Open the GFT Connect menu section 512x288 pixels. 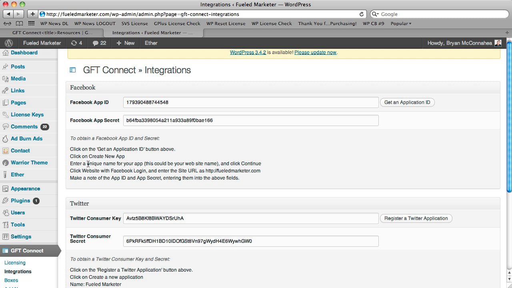tap(29, 251)
